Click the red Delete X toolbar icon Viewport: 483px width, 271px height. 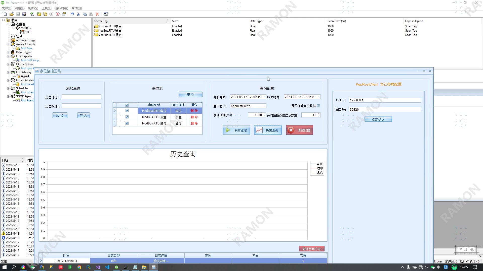click(x=97, y=14)
